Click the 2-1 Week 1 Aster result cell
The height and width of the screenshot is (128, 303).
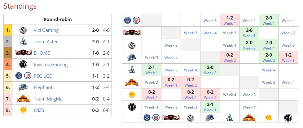coord(151,70)
